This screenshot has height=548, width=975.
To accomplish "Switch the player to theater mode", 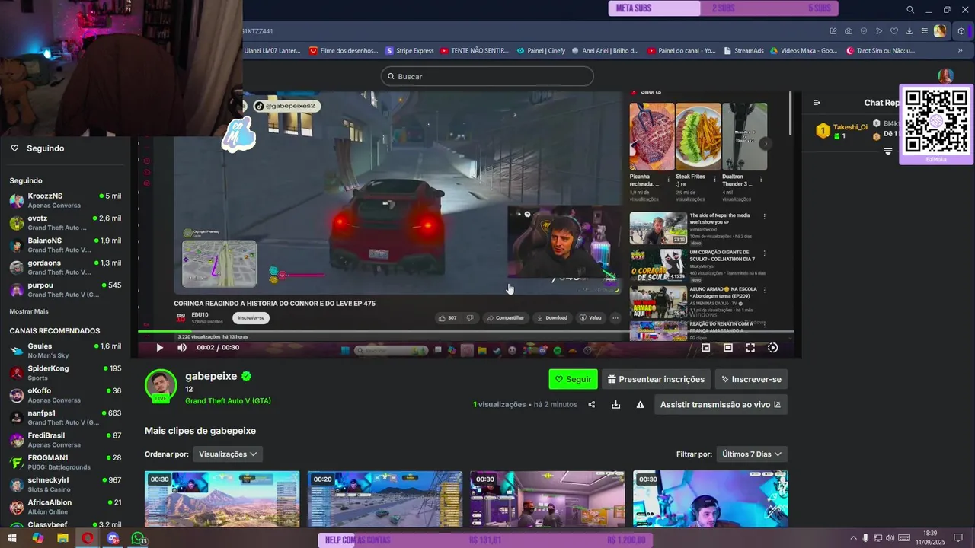I will [728, 348].
